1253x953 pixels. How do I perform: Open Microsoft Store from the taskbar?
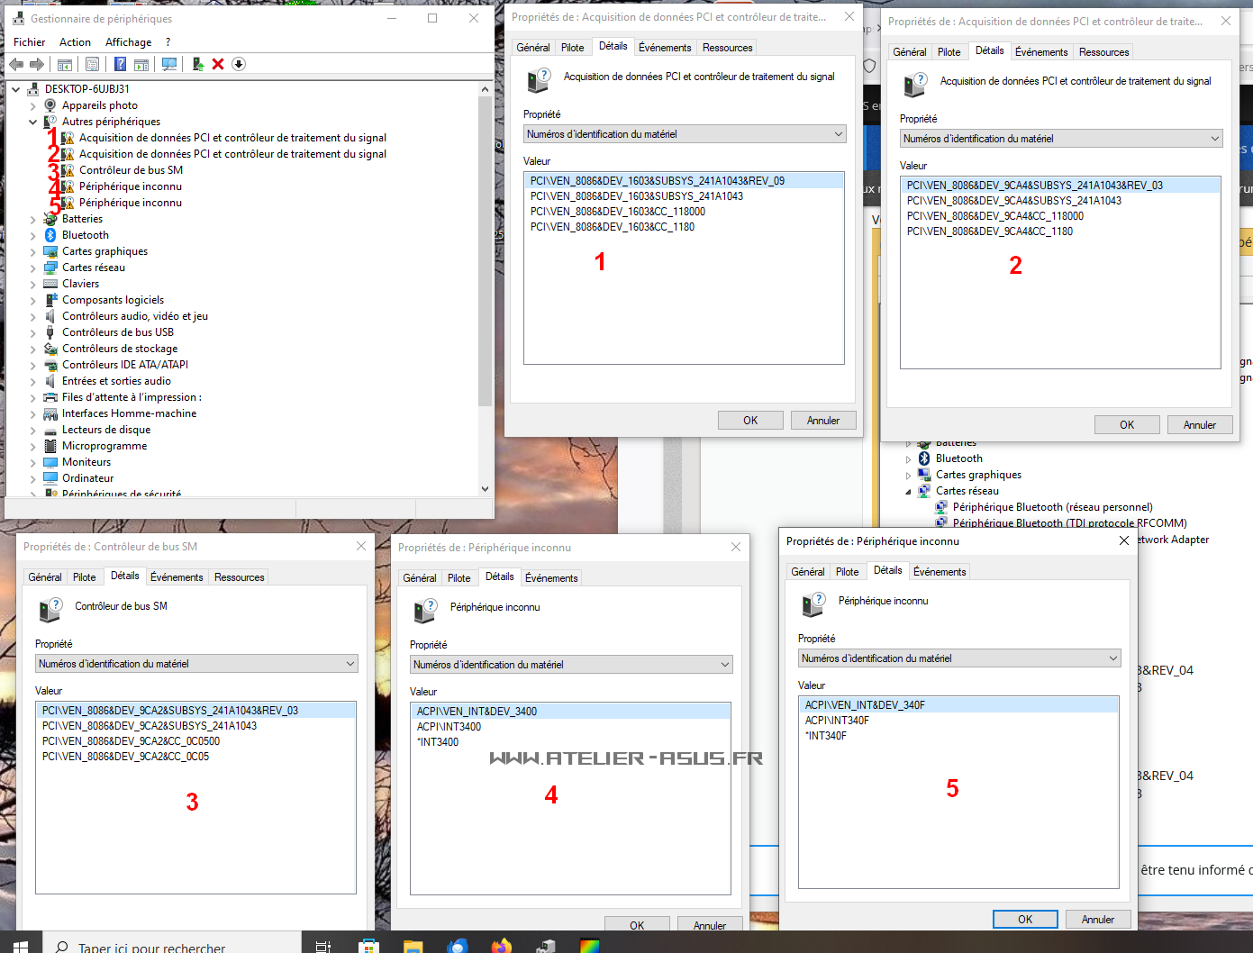368,946
